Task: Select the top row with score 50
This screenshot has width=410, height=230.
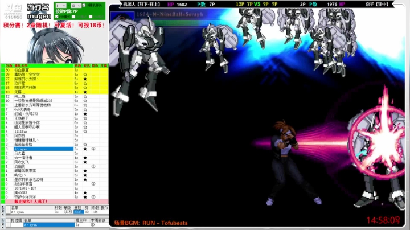Action: click(56, 70)
